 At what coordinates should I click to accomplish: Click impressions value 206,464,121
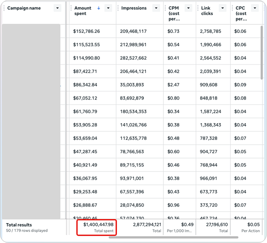click(133, 71)
